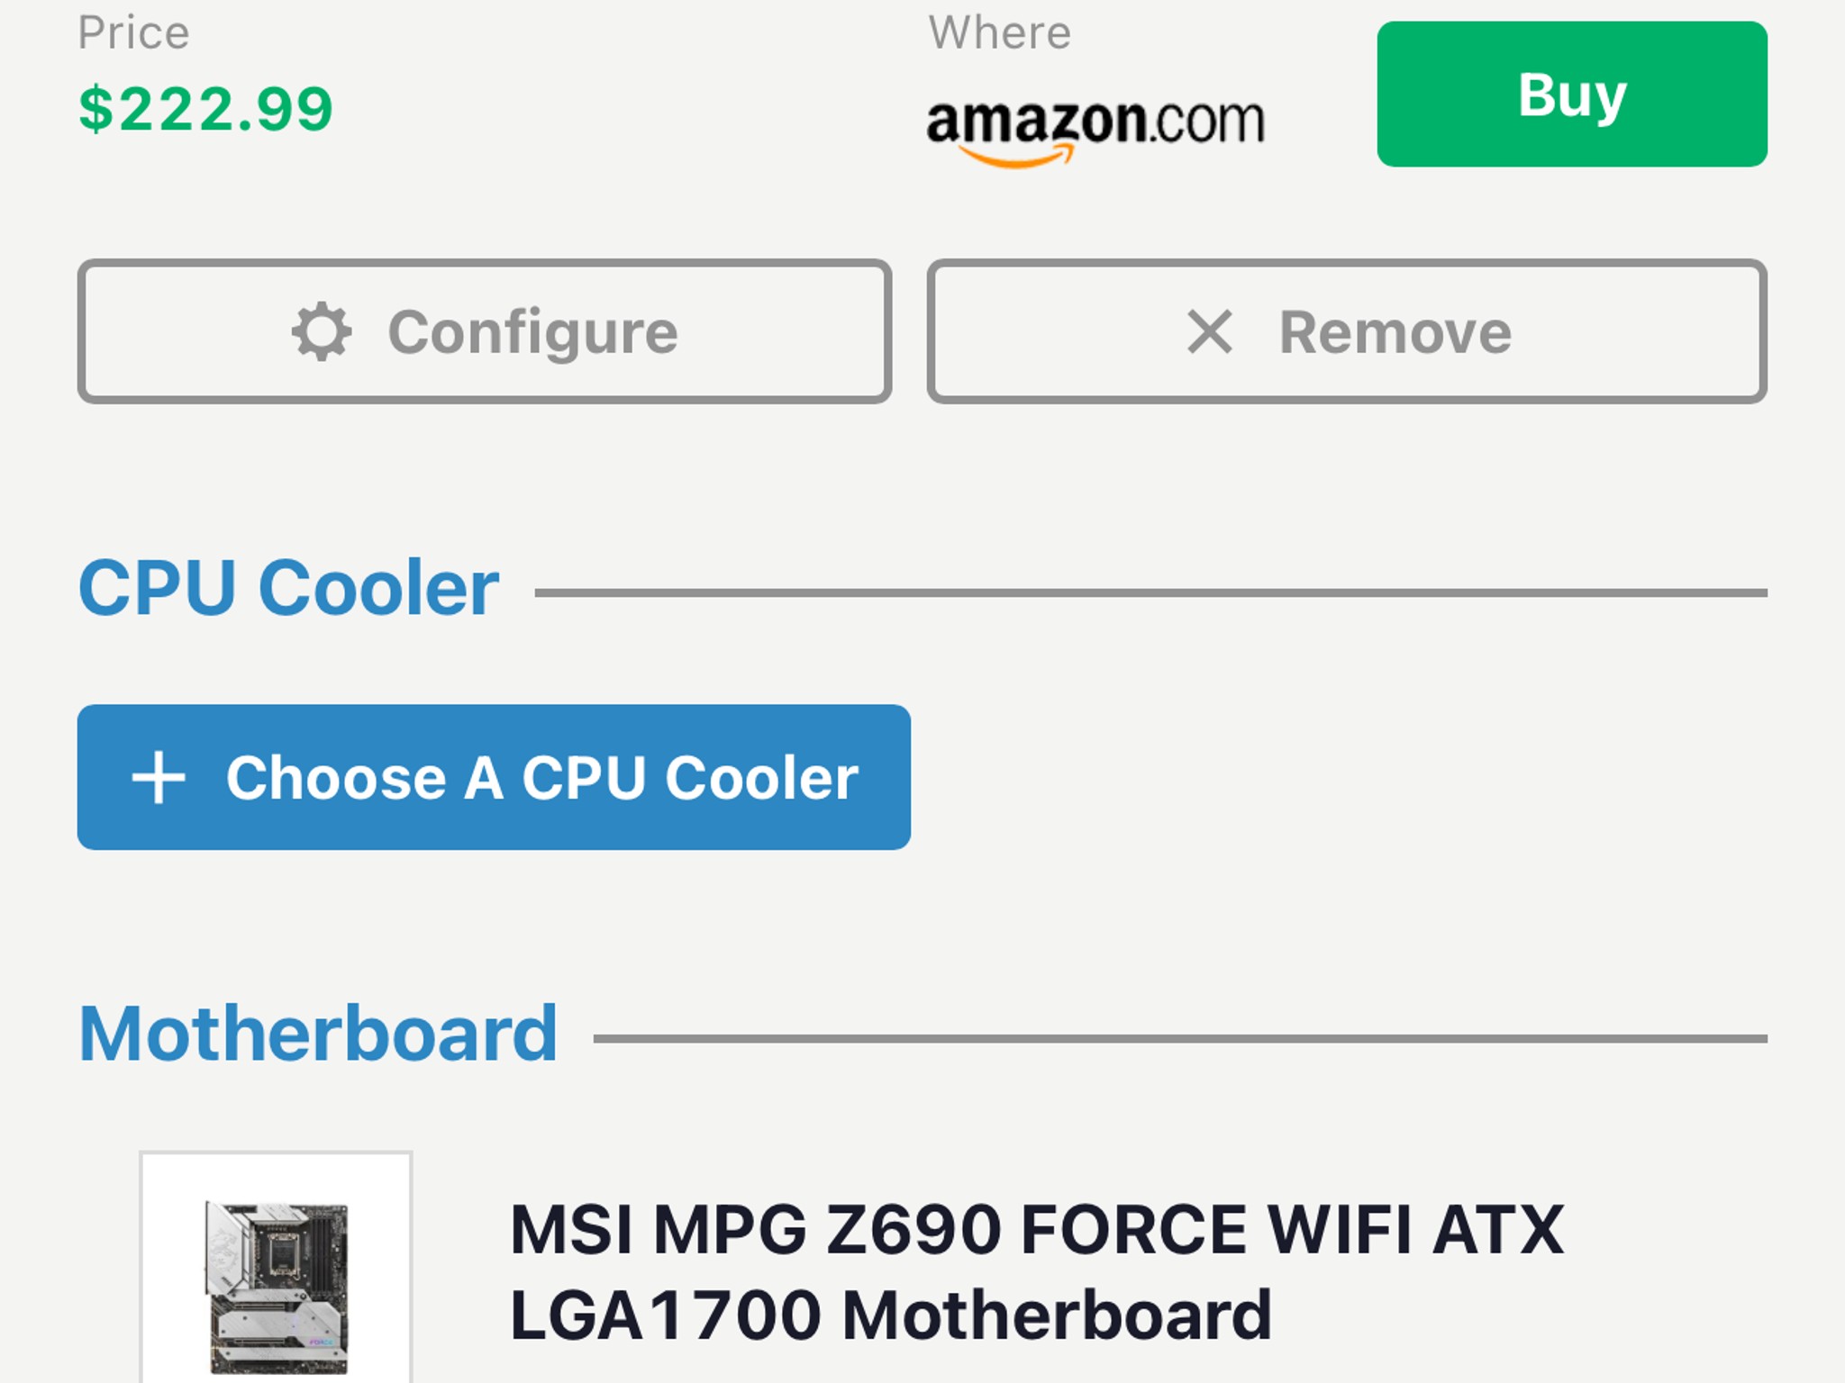Image resolution: width=1845 pixels, height=1383 pixels.
Task: Click Choose A CPU Cooler
Action: click(495, 776)
